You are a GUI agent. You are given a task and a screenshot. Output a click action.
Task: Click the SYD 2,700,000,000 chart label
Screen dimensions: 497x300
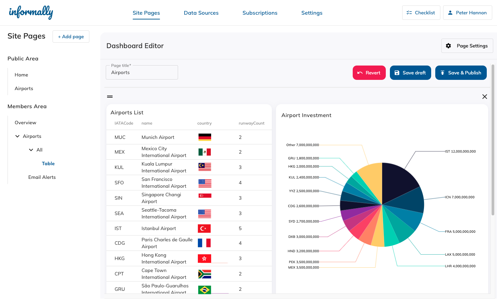point(304,221)
